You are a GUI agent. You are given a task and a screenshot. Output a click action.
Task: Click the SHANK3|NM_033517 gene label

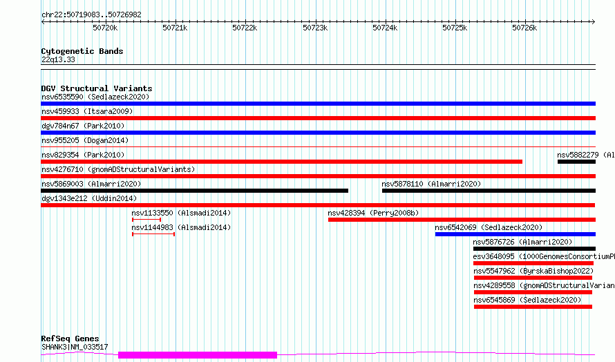click(75, 347)
